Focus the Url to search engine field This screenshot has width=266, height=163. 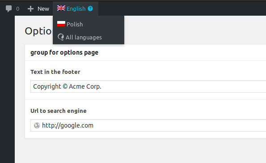(148, 125)
